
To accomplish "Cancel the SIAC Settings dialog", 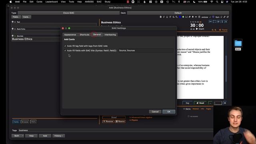I will coord(155,112).
